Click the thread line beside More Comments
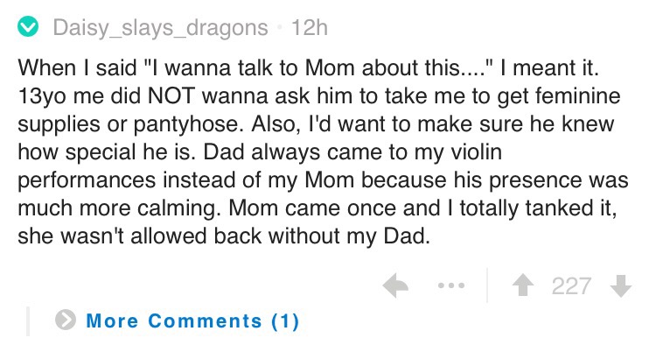The height and width of the screenshot is (345, 656). coord(28,321)
